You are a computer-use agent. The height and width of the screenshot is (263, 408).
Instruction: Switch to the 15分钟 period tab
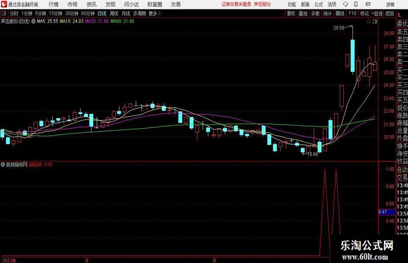pyautogui.click(x=55, y=13)
